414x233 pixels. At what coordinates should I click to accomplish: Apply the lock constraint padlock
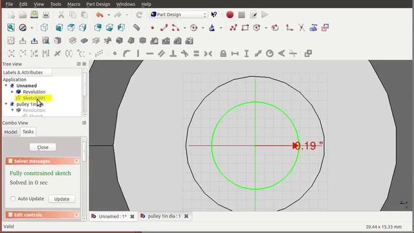coord(223,53)
